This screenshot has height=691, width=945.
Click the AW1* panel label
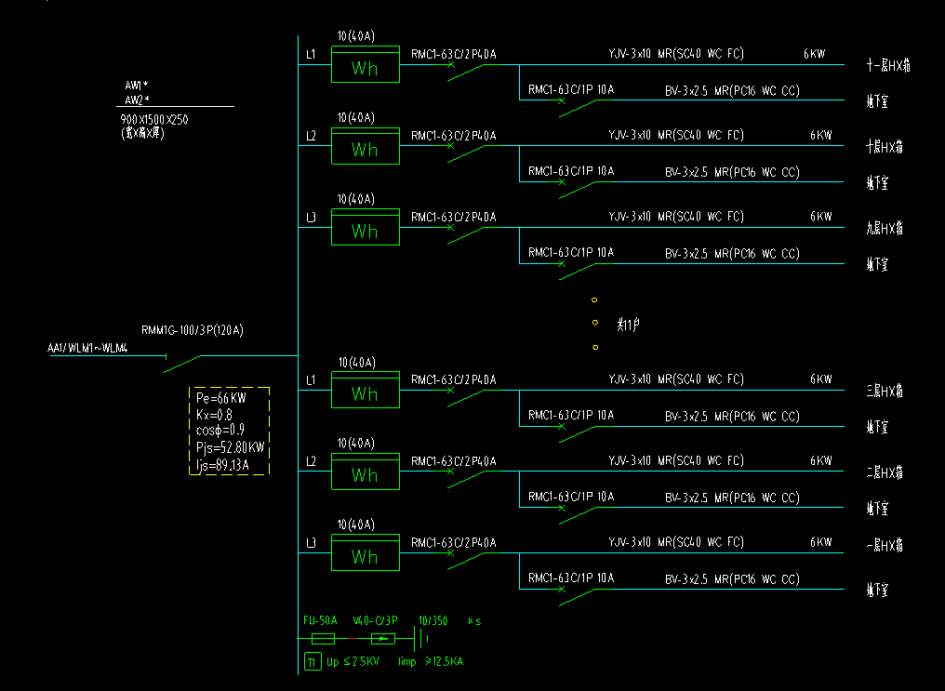[137, 86]
